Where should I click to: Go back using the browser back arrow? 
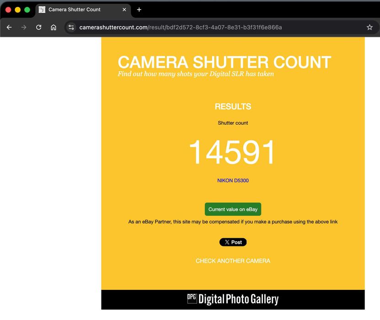pyautogui.click(x=9, y=27)
